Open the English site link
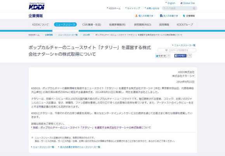Screen dimensions: 225x156 pos(171,3)
